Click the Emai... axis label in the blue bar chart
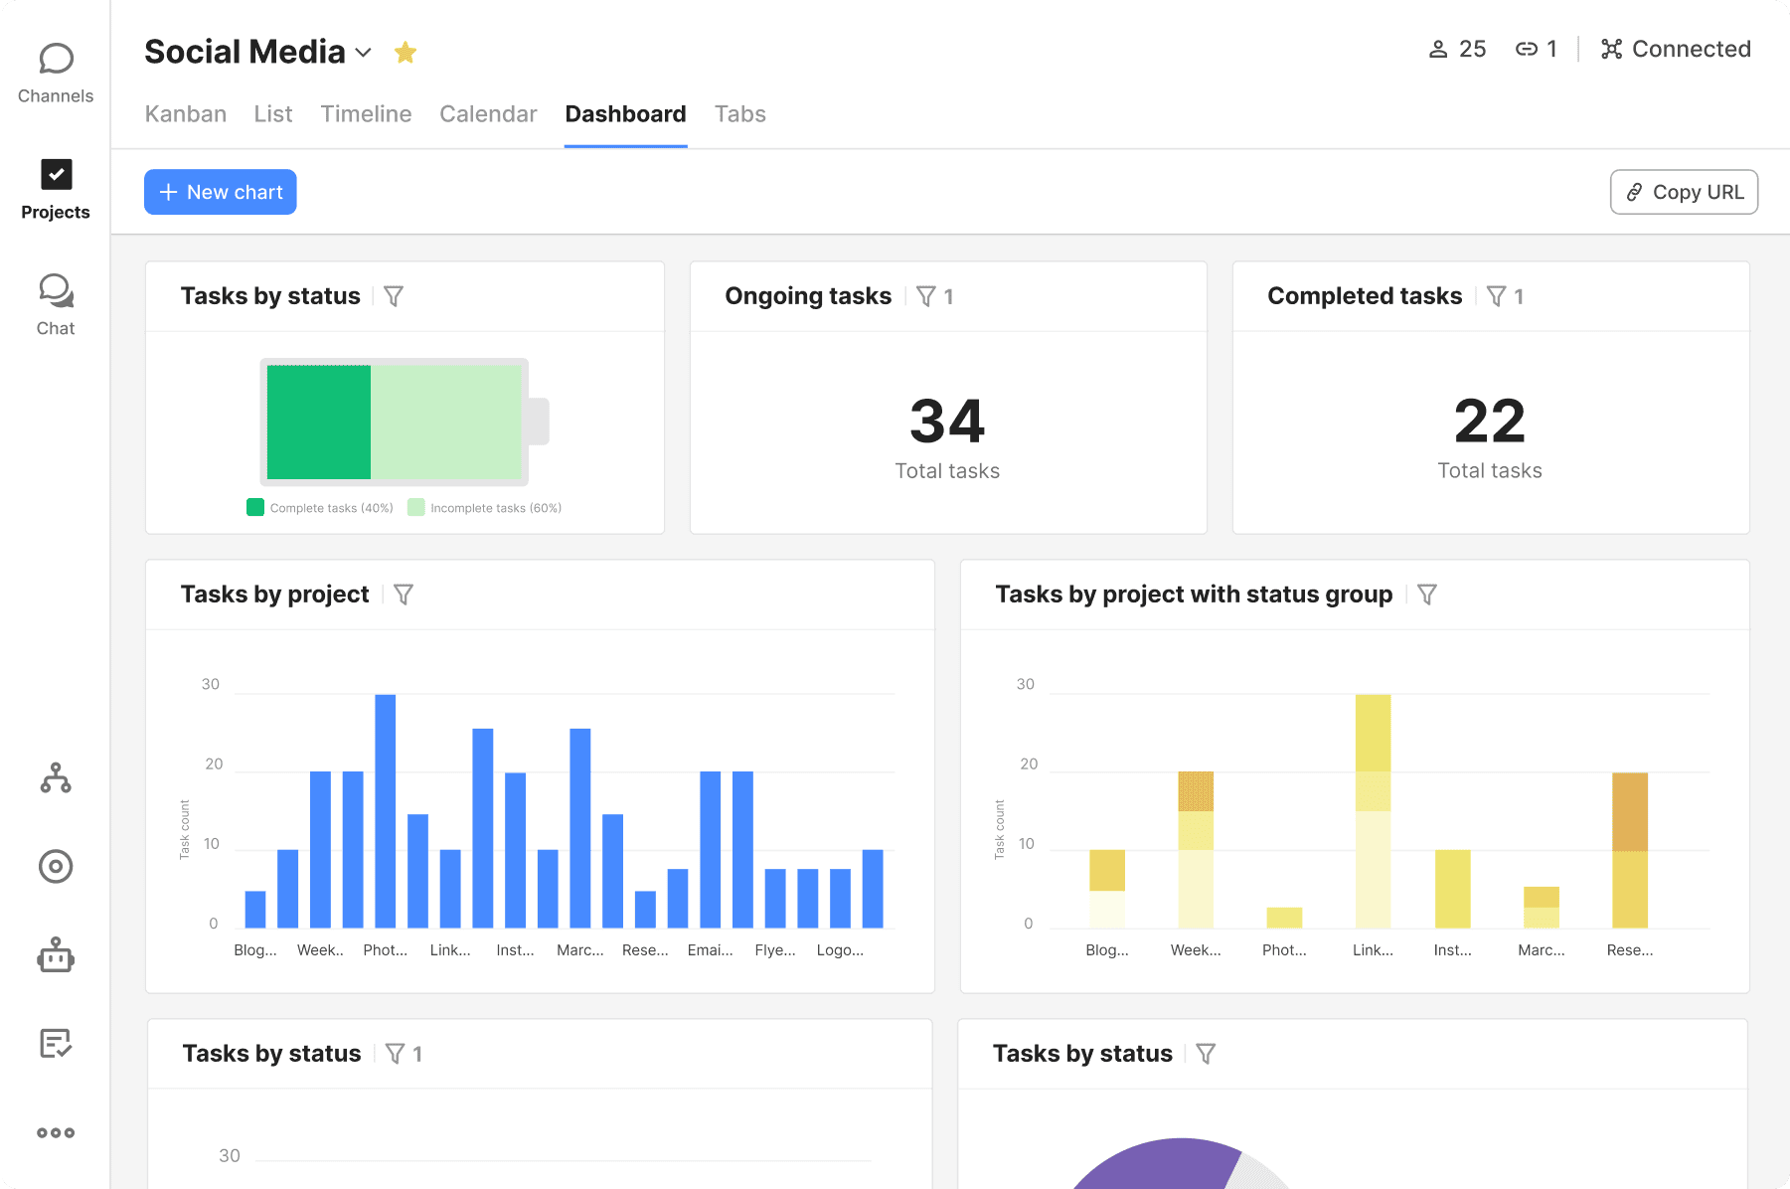Screen dimensions: 1790x1189 pyautogui.click(x=710, y=950)
